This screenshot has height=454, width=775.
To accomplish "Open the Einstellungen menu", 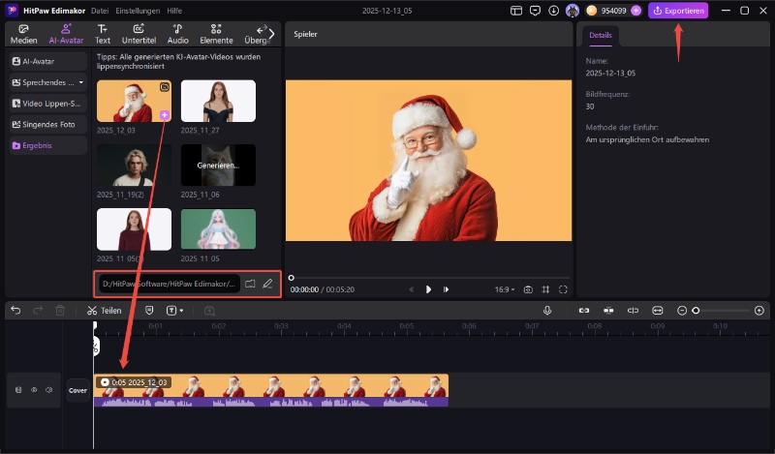I will point(137,10).
